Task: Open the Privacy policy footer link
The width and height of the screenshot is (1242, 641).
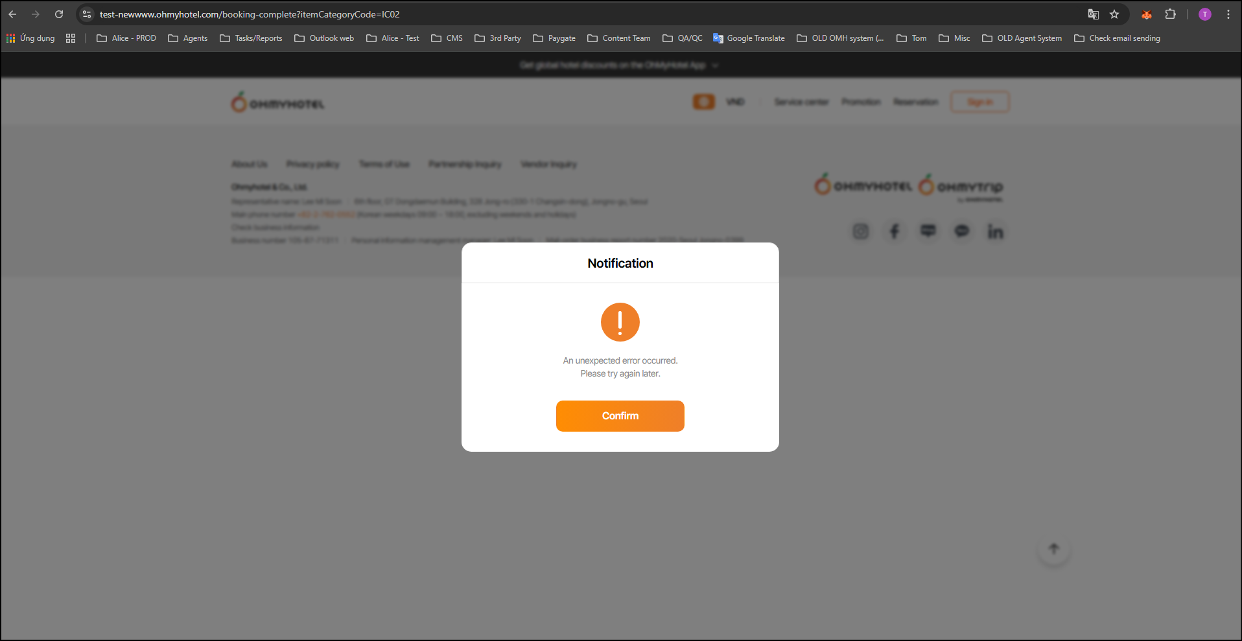Action: [312, 164]
